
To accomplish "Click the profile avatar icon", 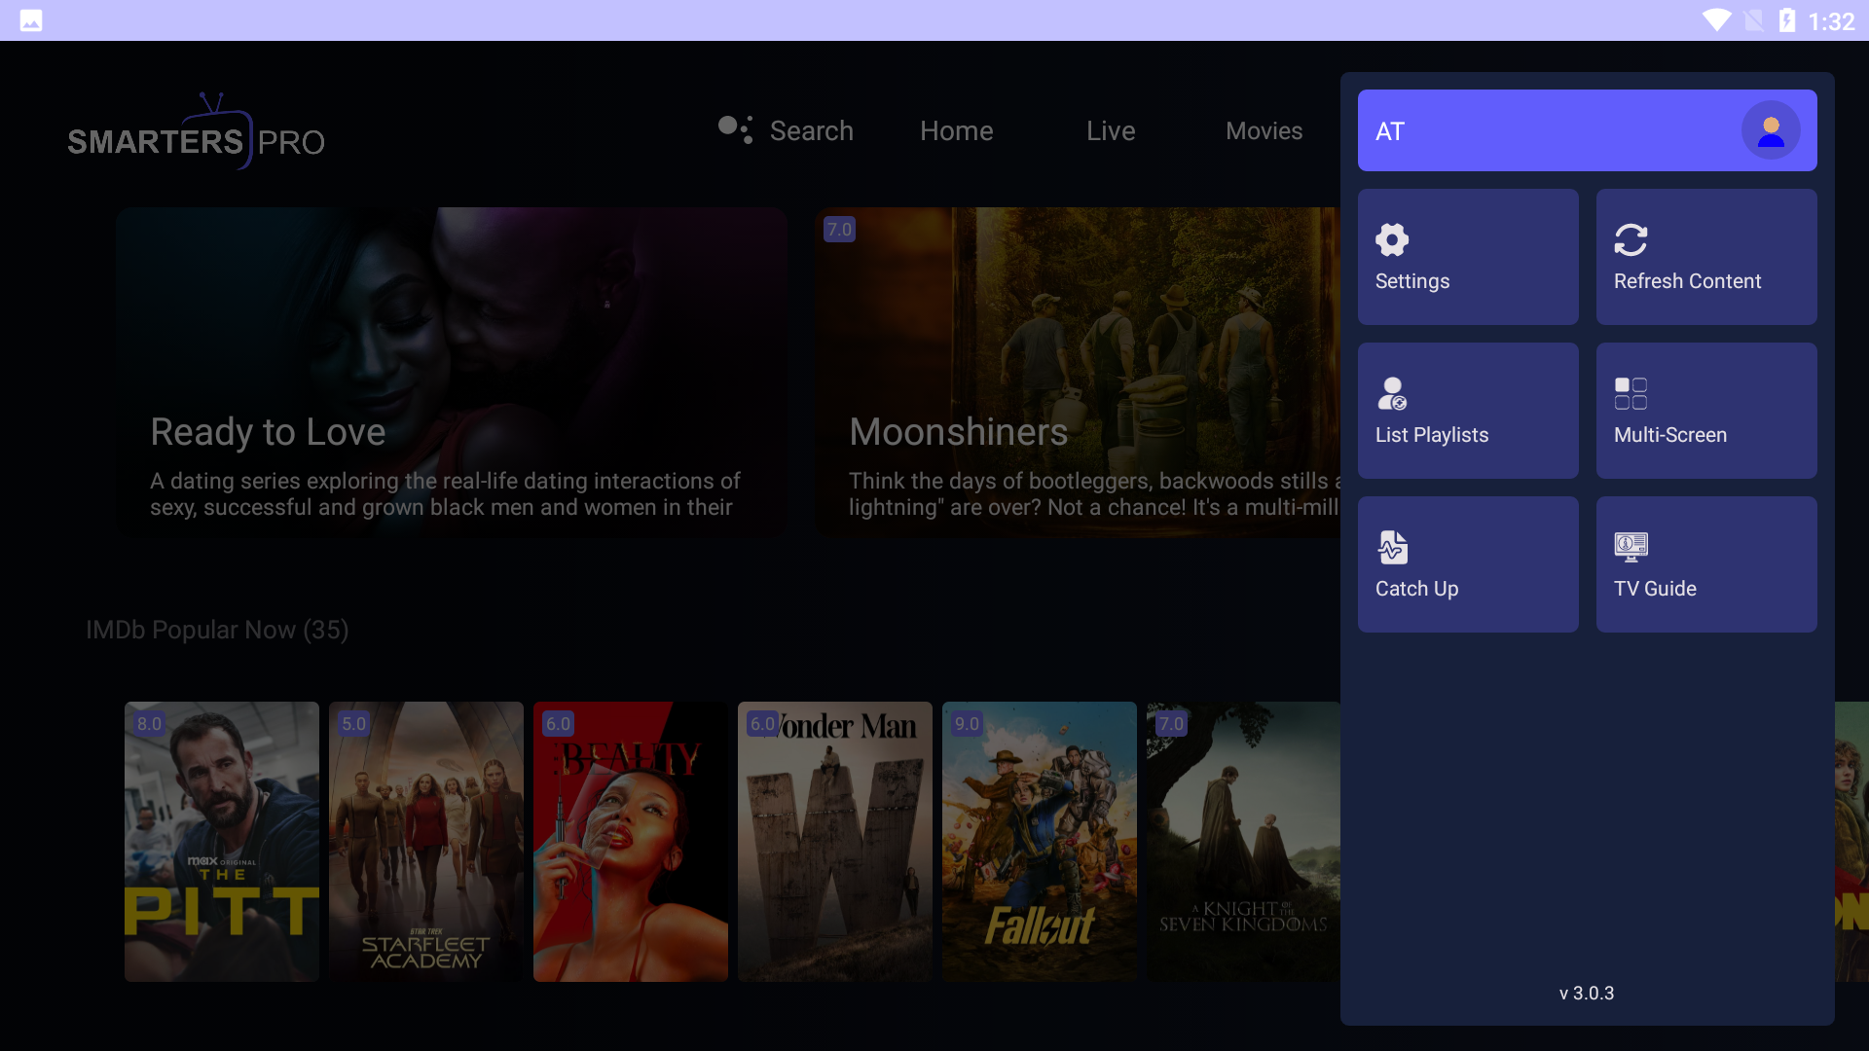I will tap(1770, 130).
